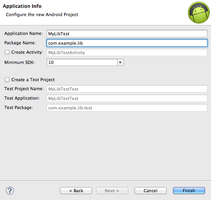Click the Finish button
Screen dimensions: 211x200
coord(189,191)
